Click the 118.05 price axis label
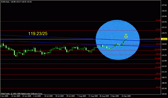Screen dimensions: 168x98 point(164,44)
